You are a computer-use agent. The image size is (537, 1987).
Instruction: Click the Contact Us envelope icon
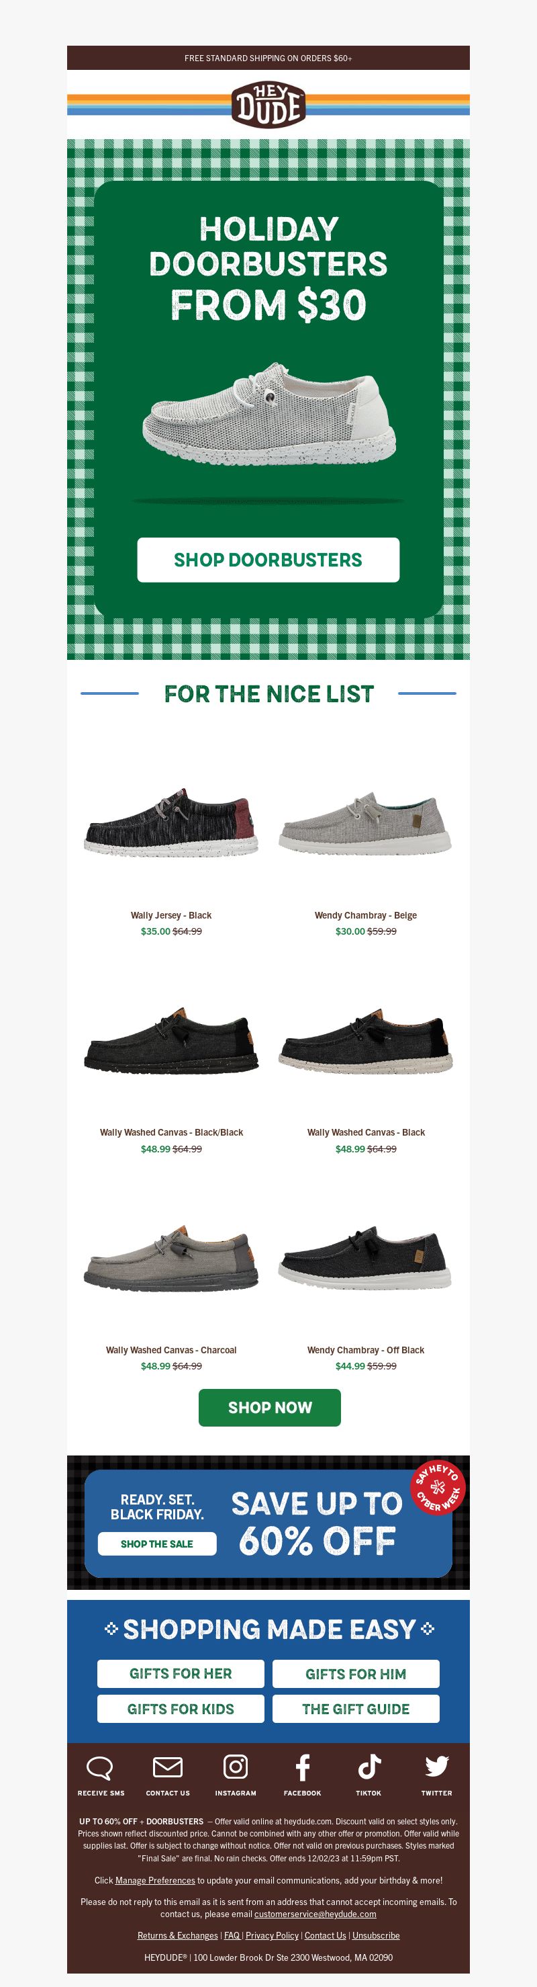[x=167, y=1767]
